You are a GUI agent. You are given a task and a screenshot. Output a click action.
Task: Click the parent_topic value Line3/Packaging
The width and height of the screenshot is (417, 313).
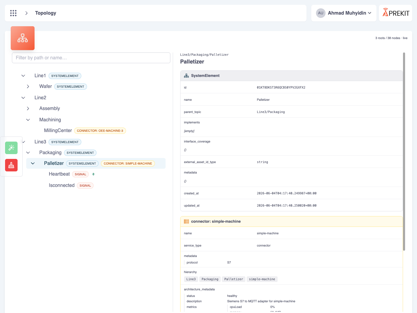pos(271,112)
